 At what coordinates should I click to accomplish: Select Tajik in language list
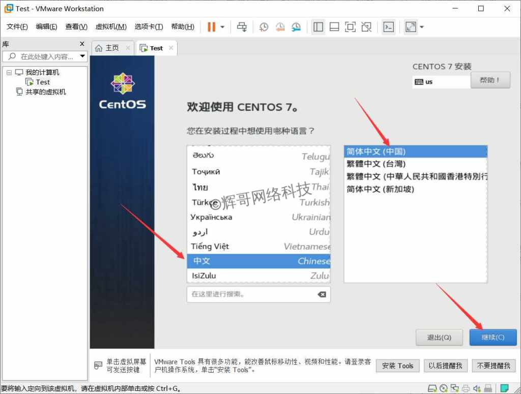pos(259,171)
